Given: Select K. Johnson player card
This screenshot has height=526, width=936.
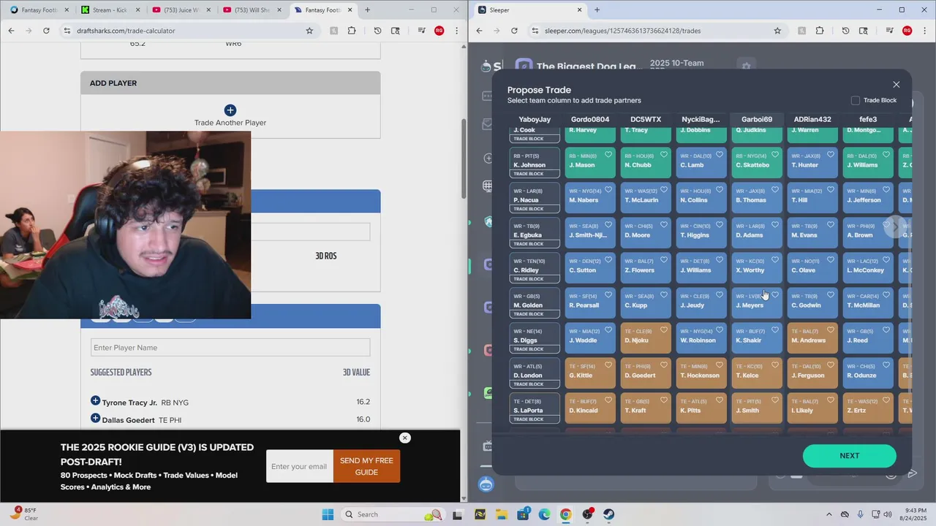Looking at the screenshot, I should click(535, 163).
